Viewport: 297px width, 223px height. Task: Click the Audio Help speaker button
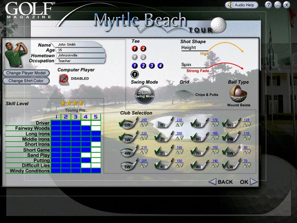[x=241, y=5]
